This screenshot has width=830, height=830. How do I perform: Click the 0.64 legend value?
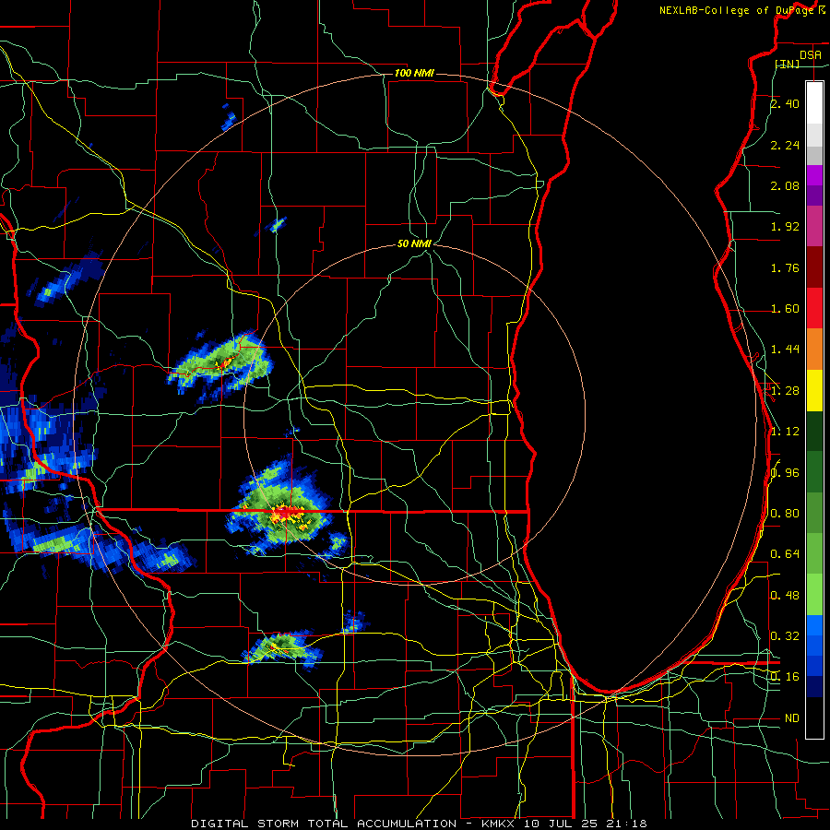click(x=785, y=554)
